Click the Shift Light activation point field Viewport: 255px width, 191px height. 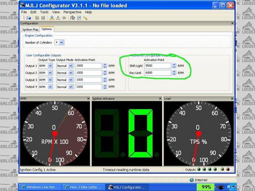coord(158,66)
